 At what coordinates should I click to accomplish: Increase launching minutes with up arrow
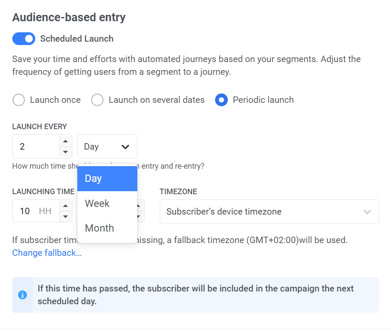click(x=140, y=206)
